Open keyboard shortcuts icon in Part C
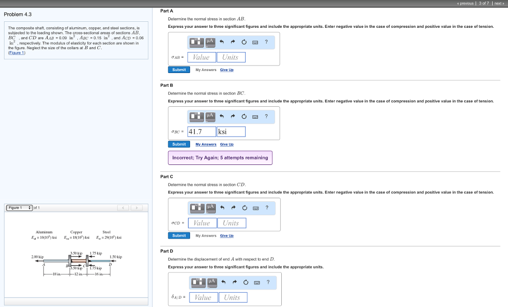 pos(255,208)
